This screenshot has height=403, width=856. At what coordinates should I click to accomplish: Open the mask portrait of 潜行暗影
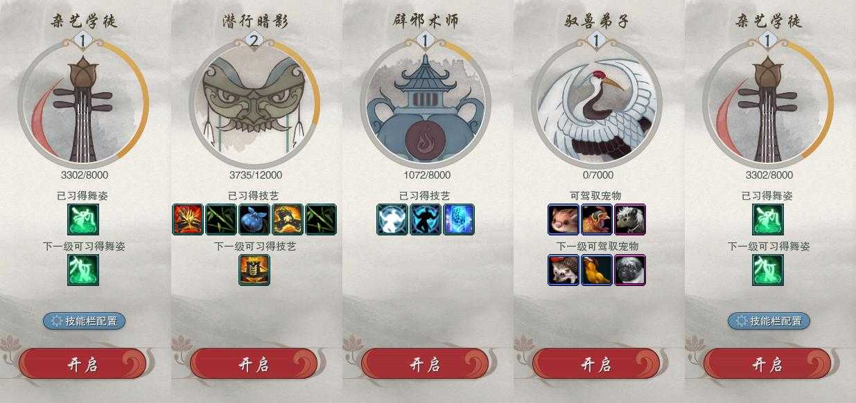[x=254, y=102]
